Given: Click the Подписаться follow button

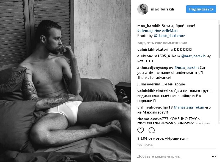Looking at the screenshot, I should (201, 9).
